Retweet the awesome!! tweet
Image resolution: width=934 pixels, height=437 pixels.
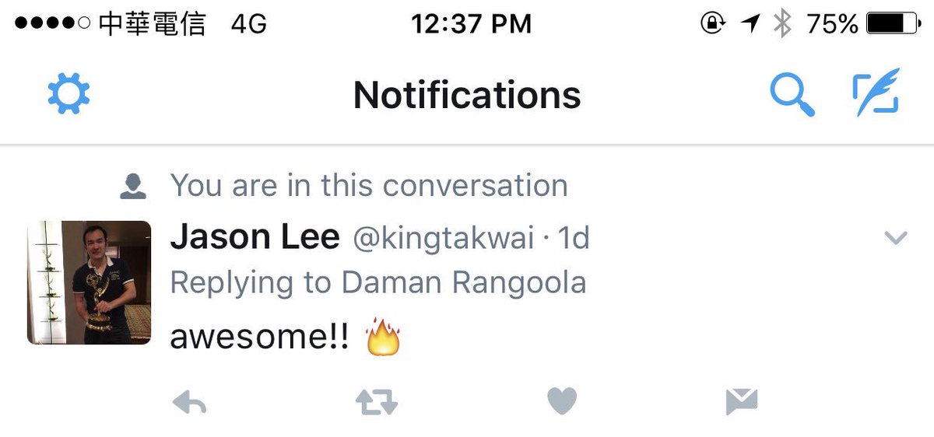tap(377, 401)
